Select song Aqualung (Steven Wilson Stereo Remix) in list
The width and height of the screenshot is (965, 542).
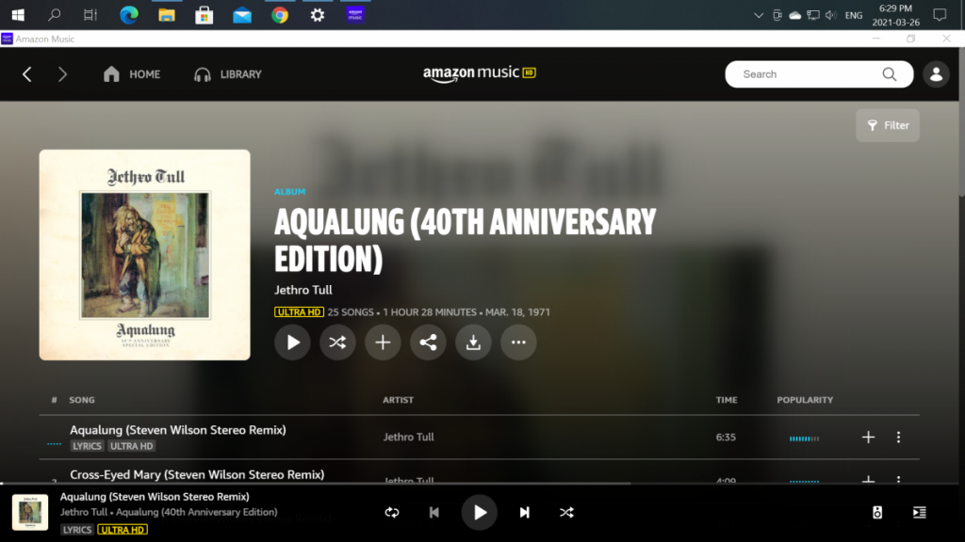click(178, 430)
